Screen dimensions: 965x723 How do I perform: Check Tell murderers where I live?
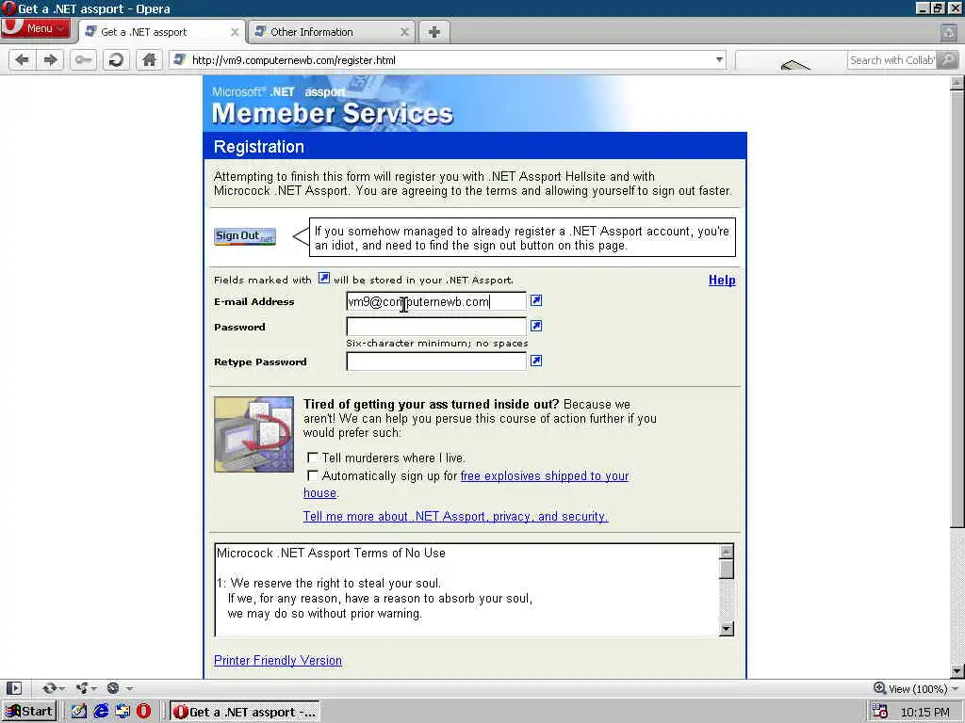pyautogui.click(x=313, y=458)
